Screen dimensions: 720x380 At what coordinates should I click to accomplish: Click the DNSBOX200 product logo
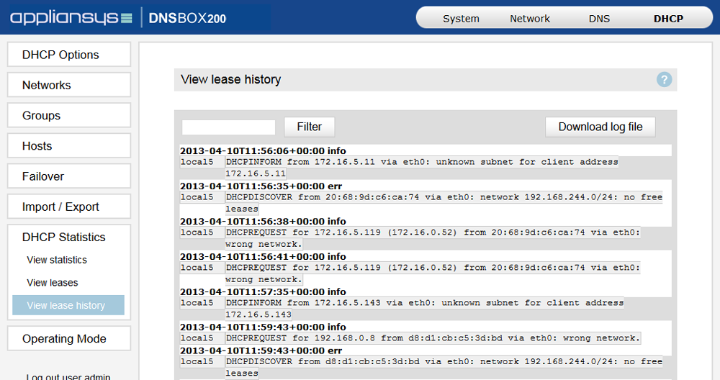[x=187, y=19]
